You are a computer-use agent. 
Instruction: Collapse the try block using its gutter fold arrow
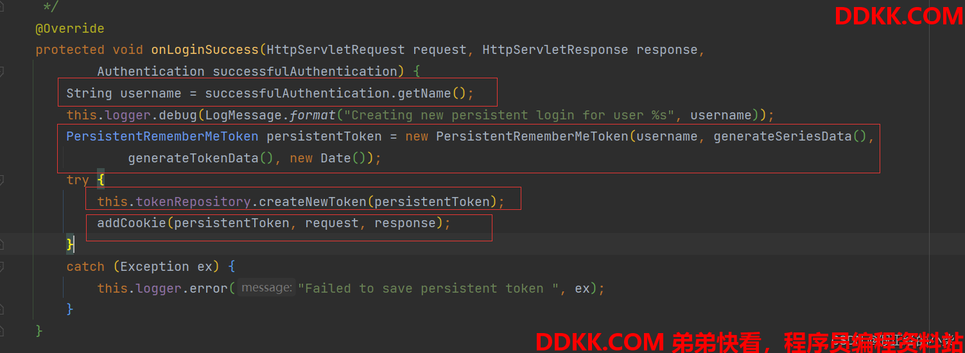(x=2, y=180)
